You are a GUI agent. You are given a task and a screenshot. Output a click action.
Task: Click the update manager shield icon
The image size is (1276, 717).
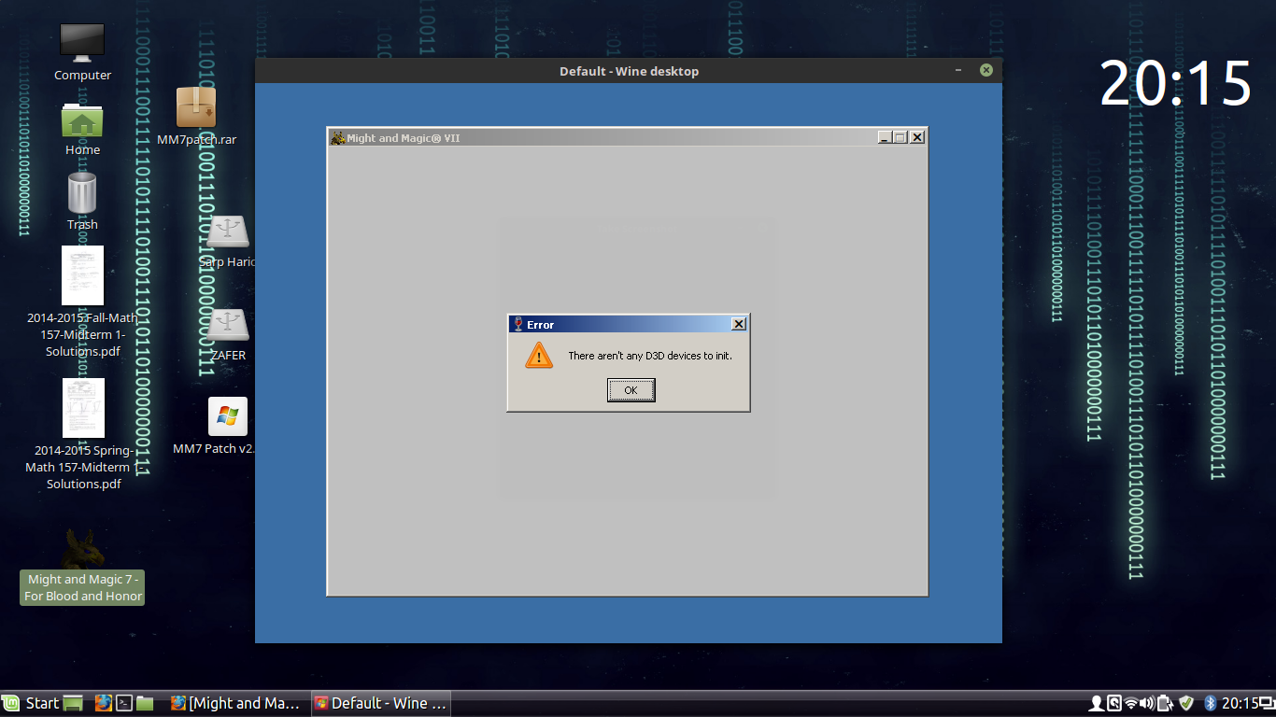tap(1186, 703)
